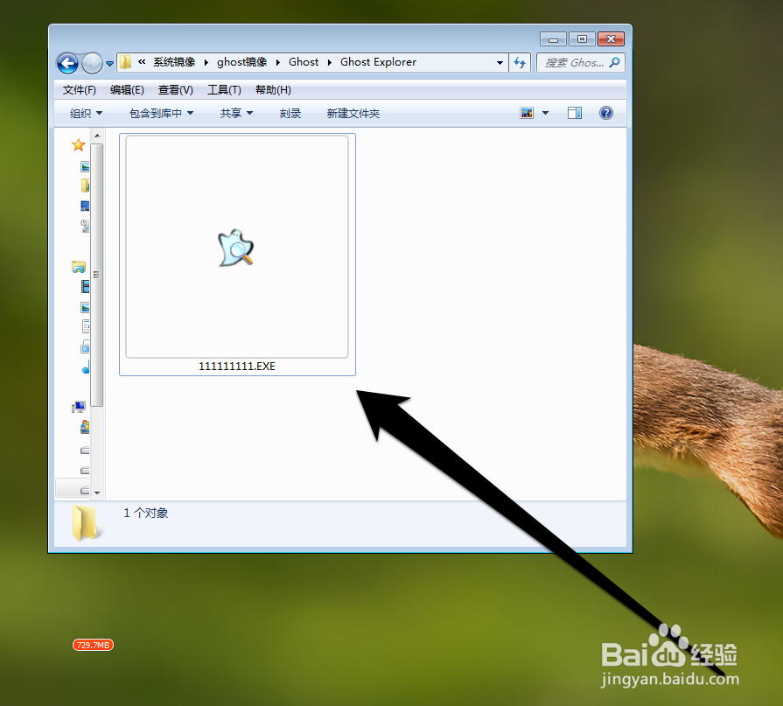Open the 共享 dropdown

pos(236,114)
